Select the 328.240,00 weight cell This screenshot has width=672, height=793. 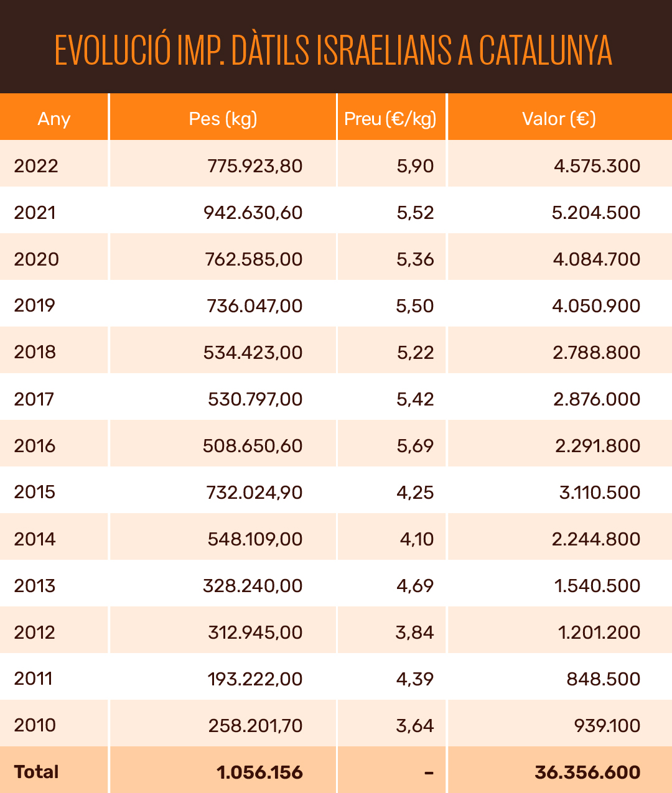[253, 586]
